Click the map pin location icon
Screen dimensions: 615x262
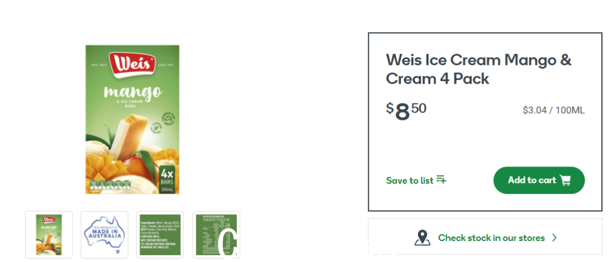(x=422, y=238)
